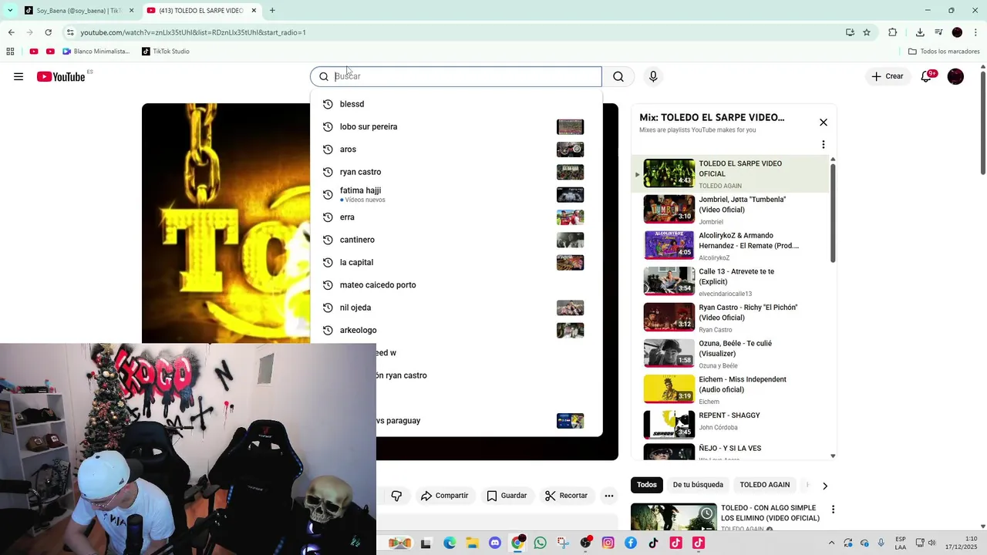Image resolution: width=987 pixels, height=555 pixels.
Task: Choose the erra search suggestion
Action: point(456,217)
